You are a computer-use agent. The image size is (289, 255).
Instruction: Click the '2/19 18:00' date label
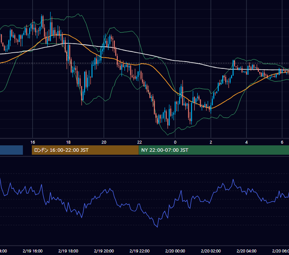(x=68, y=251)
